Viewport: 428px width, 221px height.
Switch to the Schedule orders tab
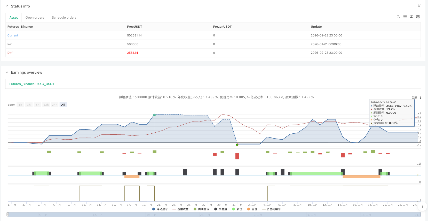click(64, 18)
